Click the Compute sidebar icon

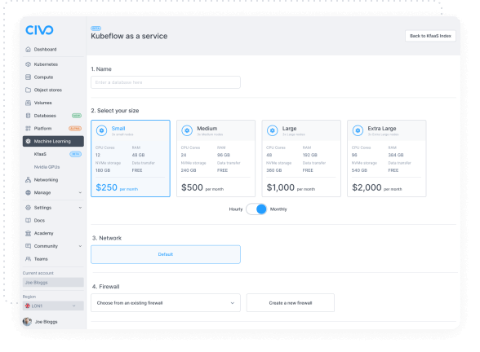(x=28, y=77)
